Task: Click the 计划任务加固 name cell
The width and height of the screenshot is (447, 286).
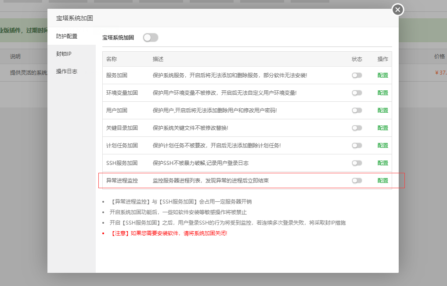Action: click(x=122, y=146)
